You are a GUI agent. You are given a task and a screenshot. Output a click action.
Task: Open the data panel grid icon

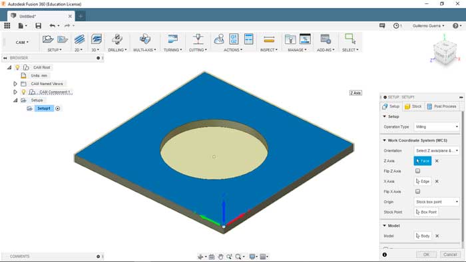pos(7,26)
